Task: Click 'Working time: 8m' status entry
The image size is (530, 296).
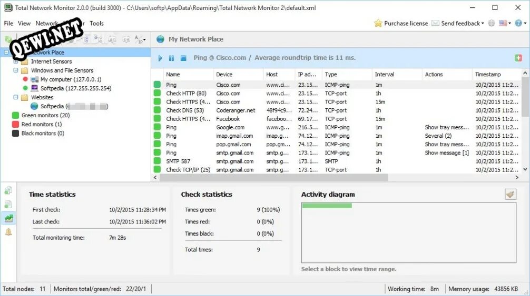Action: [x=413, y=289]
